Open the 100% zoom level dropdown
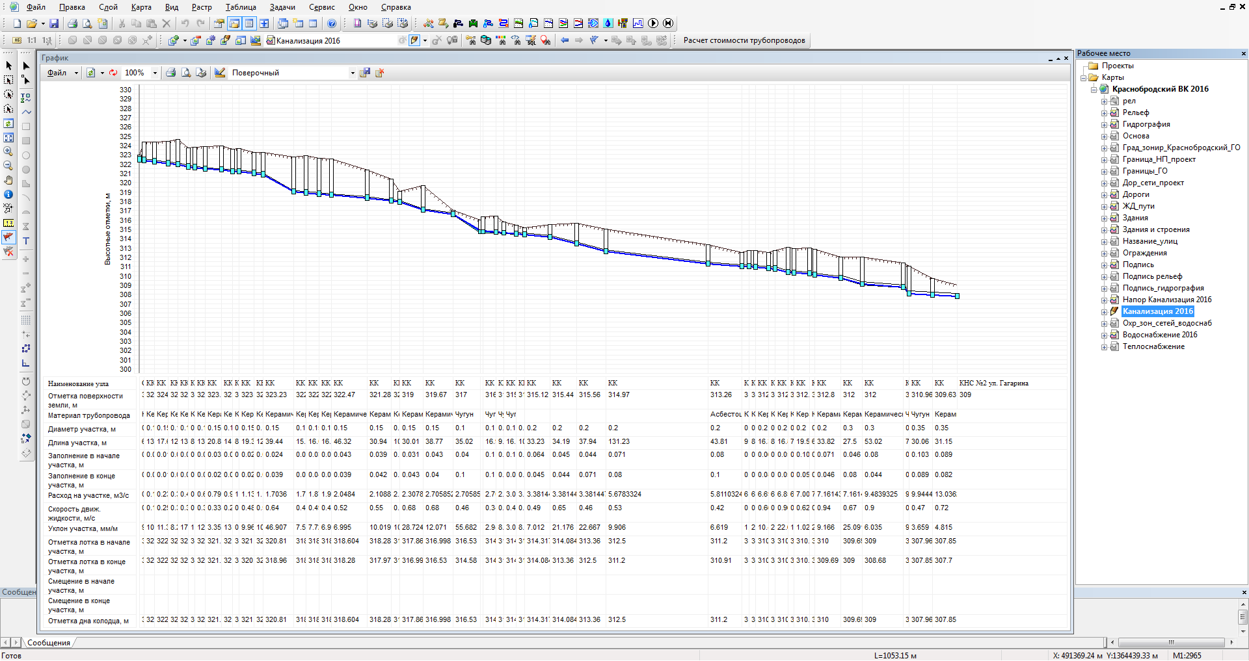Screen dimensions: 1249x661 tap(155, 73)
